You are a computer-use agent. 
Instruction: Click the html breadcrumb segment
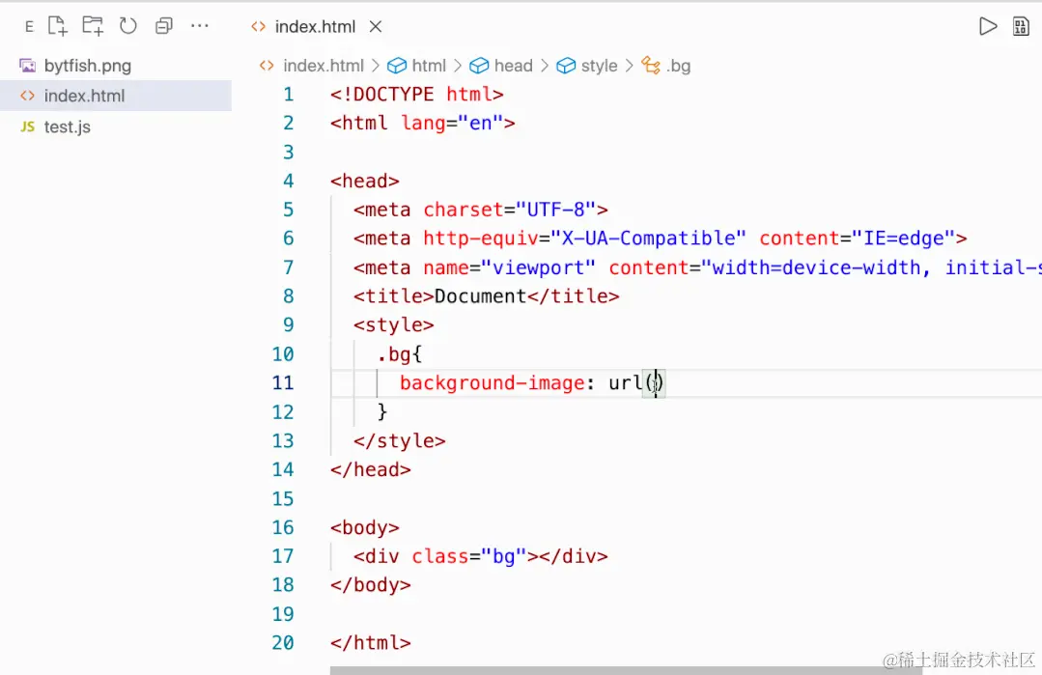(429, 66)
